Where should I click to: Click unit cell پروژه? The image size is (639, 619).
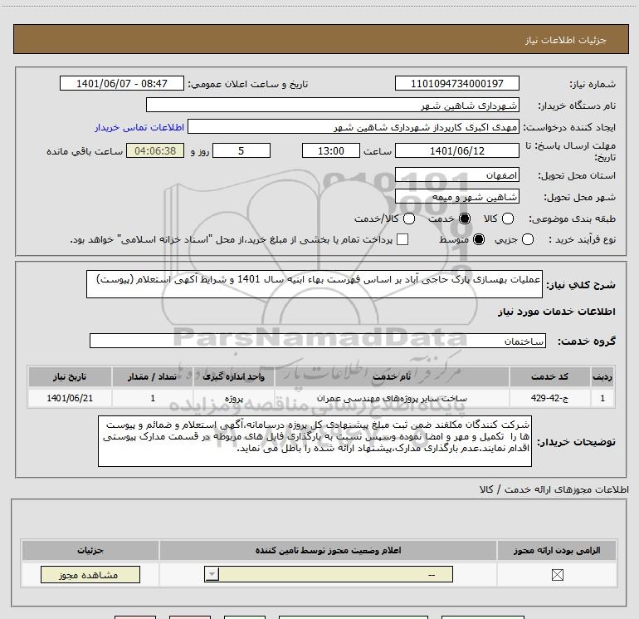234,398
